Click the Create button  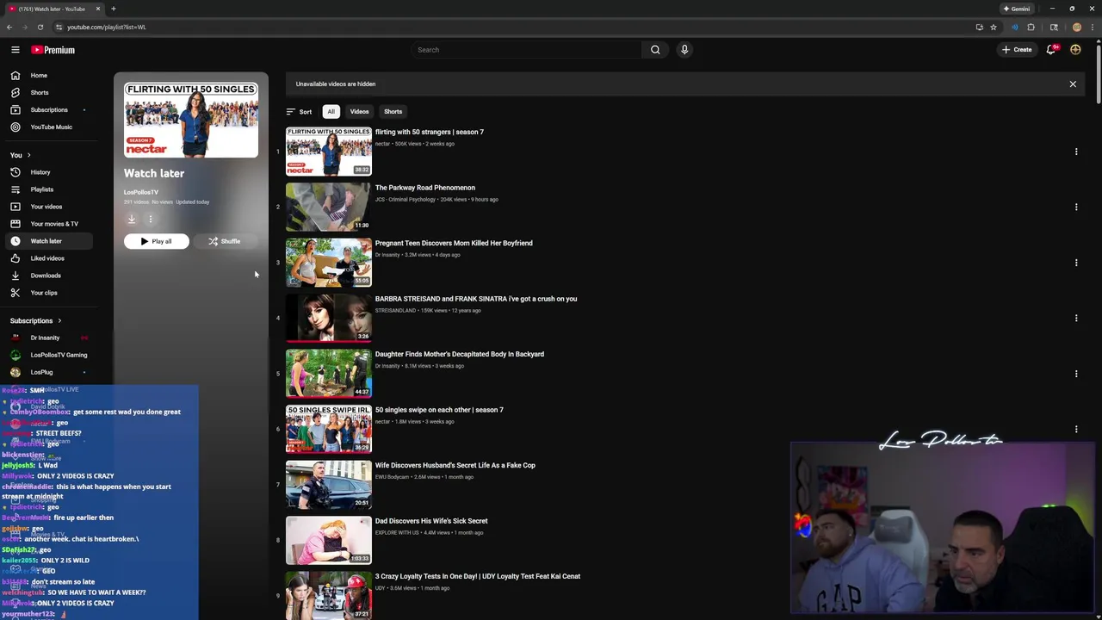[x=1017, y=50]
